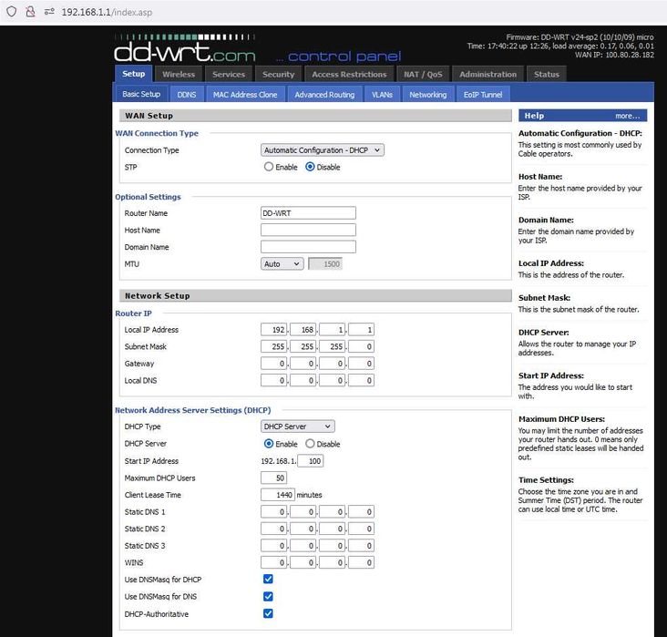The width and height of the screenshot is (667, 637).
Task: Click the browser shield tracking protection icon
Action: point(12,12)
